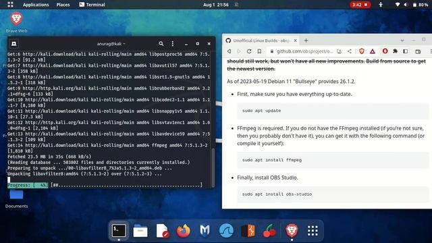432x243 pixels.
Task: Reload the GitHub page
Action: (249, 51)
